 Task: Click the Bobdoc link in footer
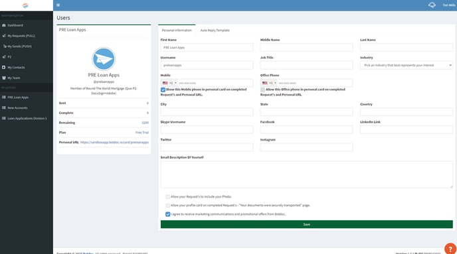[88, 253]
